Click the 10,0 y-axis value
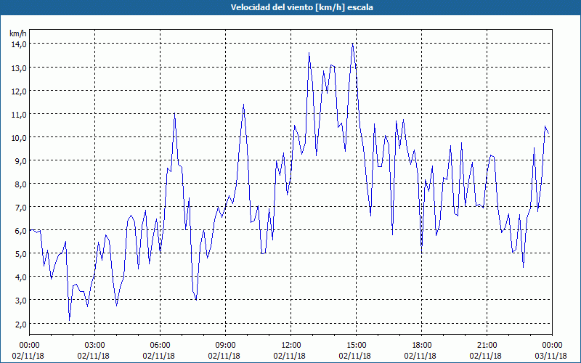581x363 pixels. click(x=19, y=138)
